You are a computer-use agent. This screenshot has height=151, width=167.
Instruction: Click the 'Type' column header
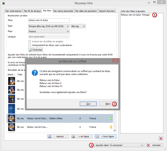coord(20,74)
